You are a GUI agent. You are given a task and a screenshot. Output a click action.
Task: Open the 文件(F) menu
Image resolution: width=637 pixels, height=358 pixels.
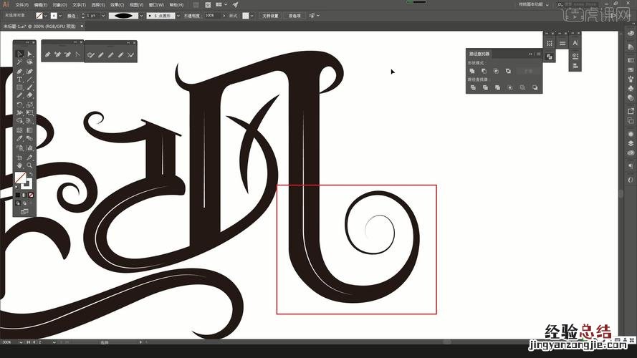tap(22, 4)
